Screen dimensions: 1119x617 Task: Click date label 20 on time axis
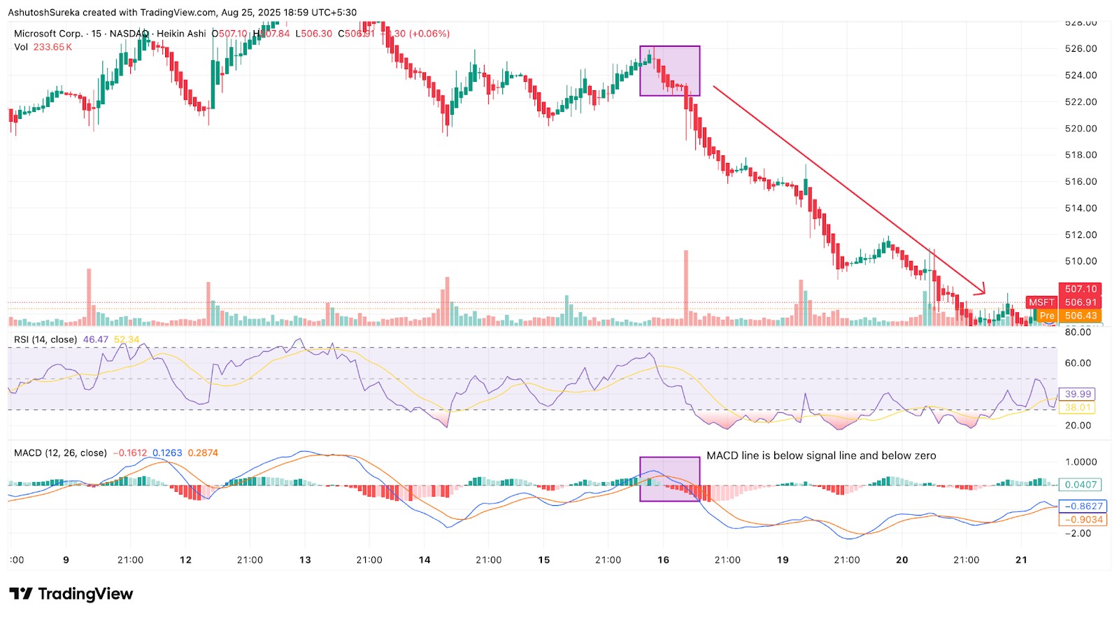point(902,560)
